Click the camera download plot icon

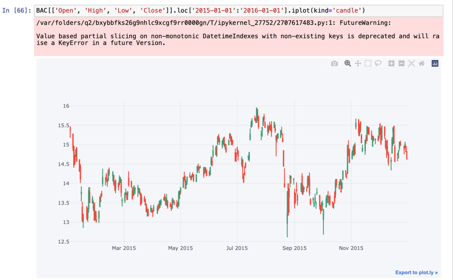click(334, 64)
